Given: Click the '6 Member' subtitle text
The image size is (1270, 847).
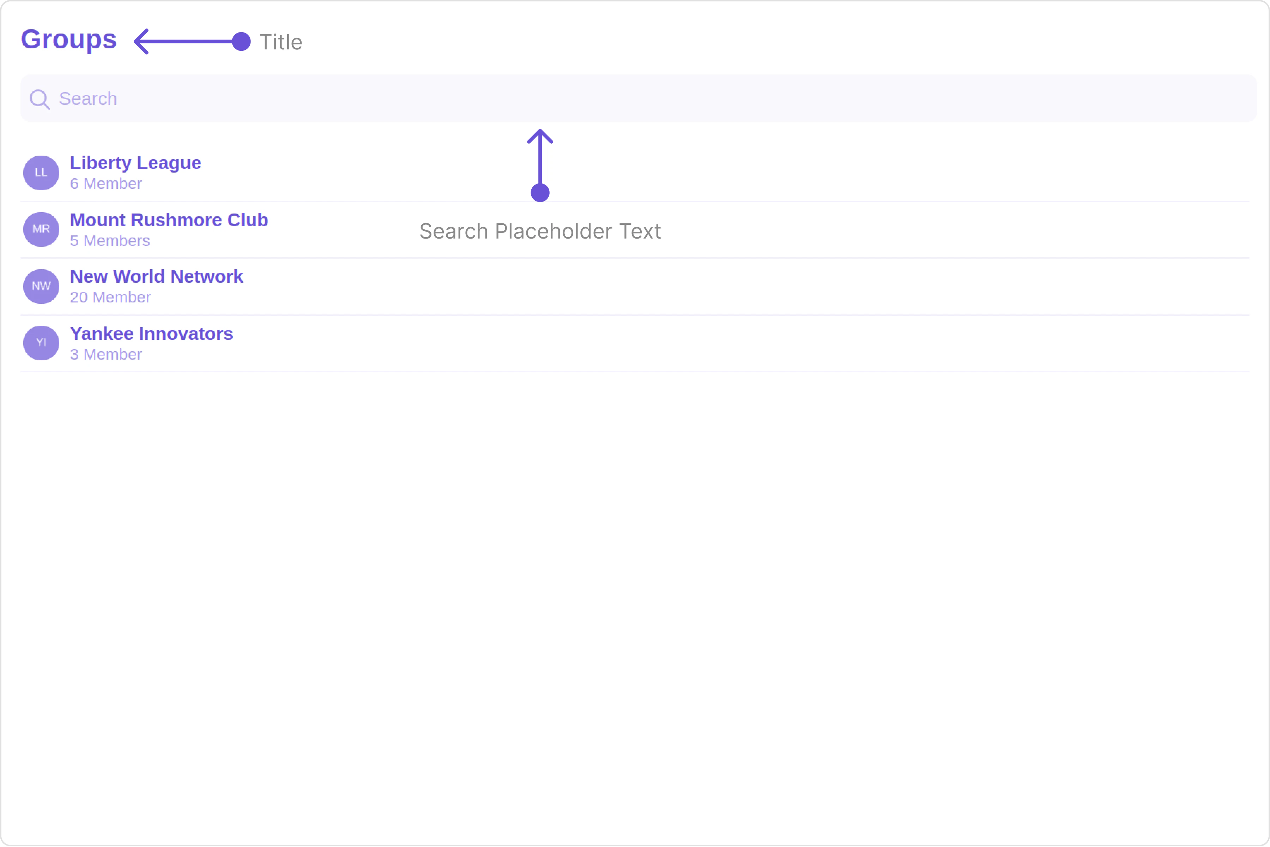Looking at the screenshot, I should (106, 184).
